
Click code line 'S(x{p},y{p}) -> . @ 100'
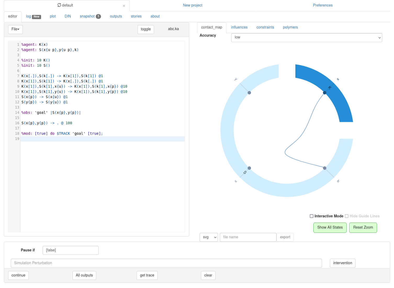click(x=47, y=123)
